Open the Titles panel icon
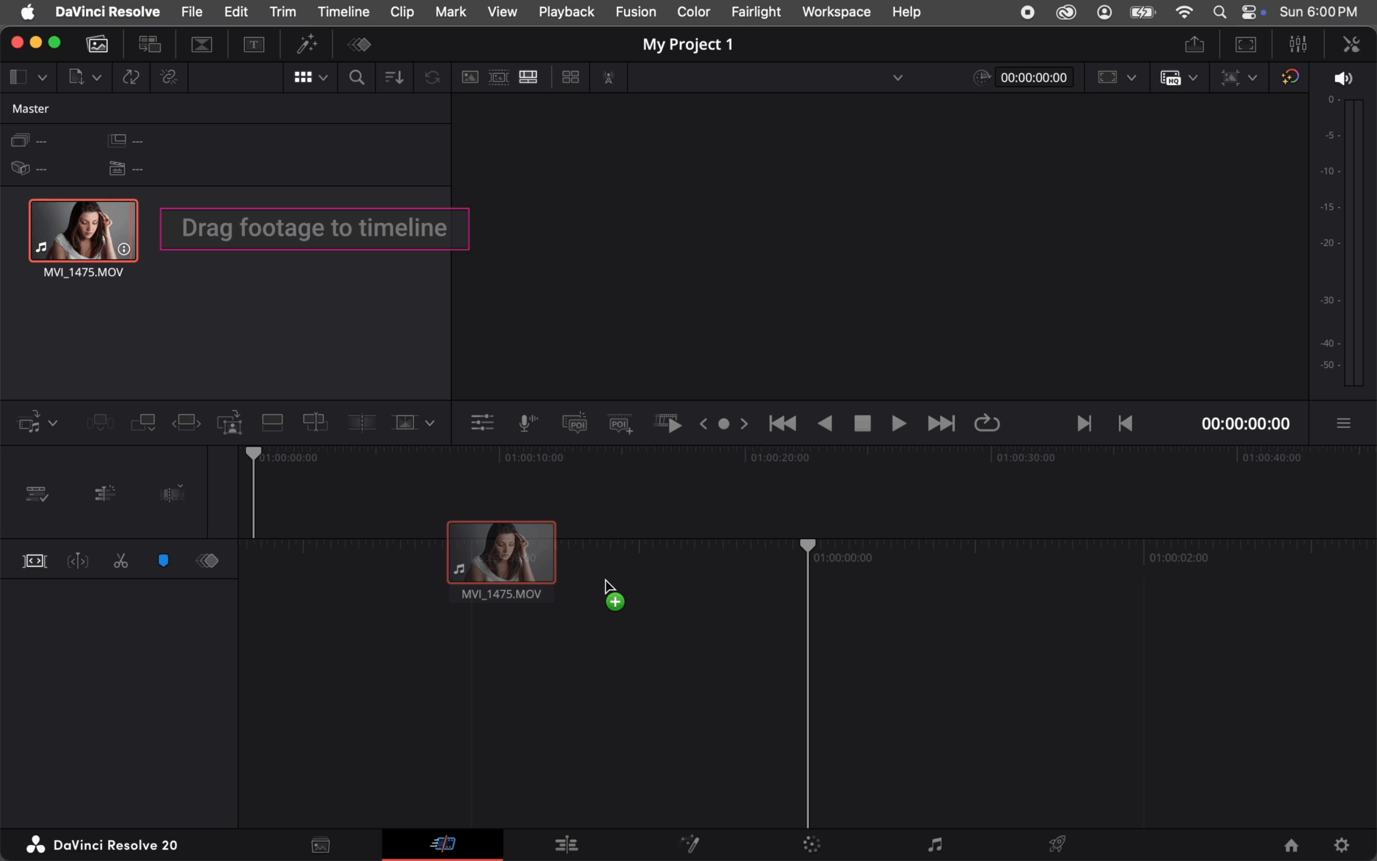The width and height of the screenshot is (1377, 861). [x=254, y=44]
